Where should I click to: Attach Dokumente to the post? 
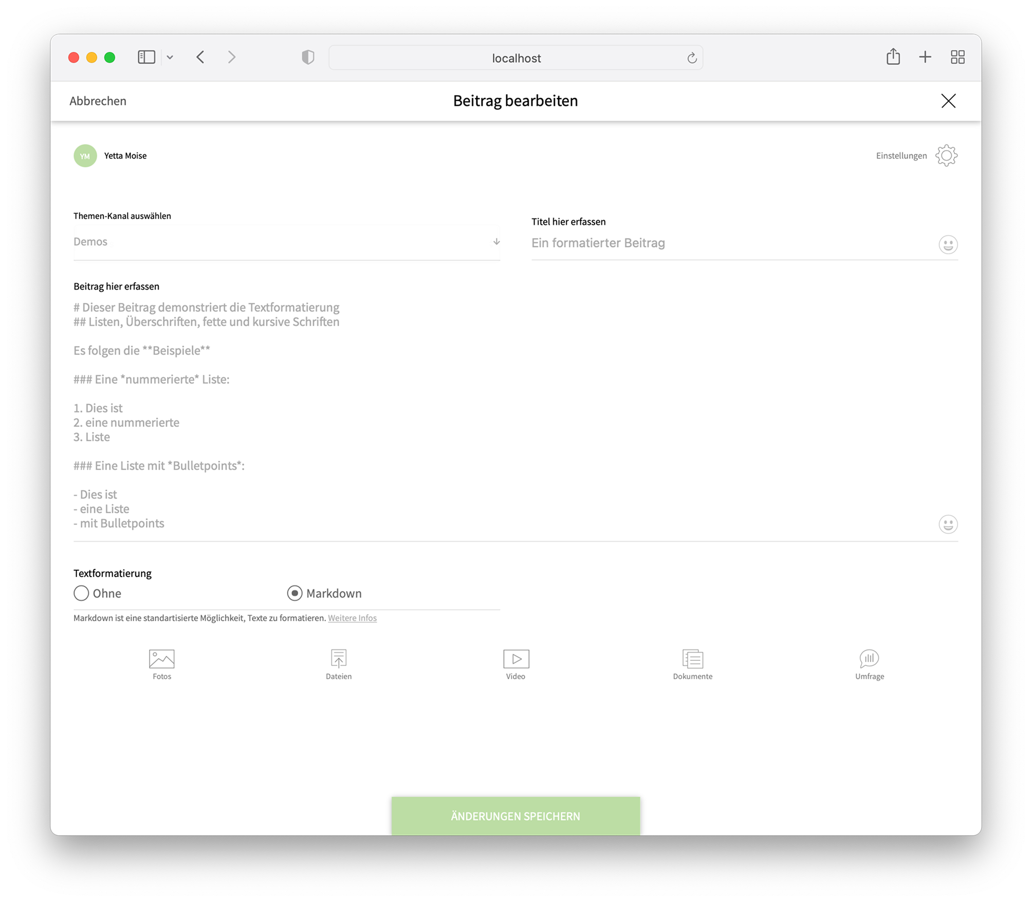[x=692, y=659]
